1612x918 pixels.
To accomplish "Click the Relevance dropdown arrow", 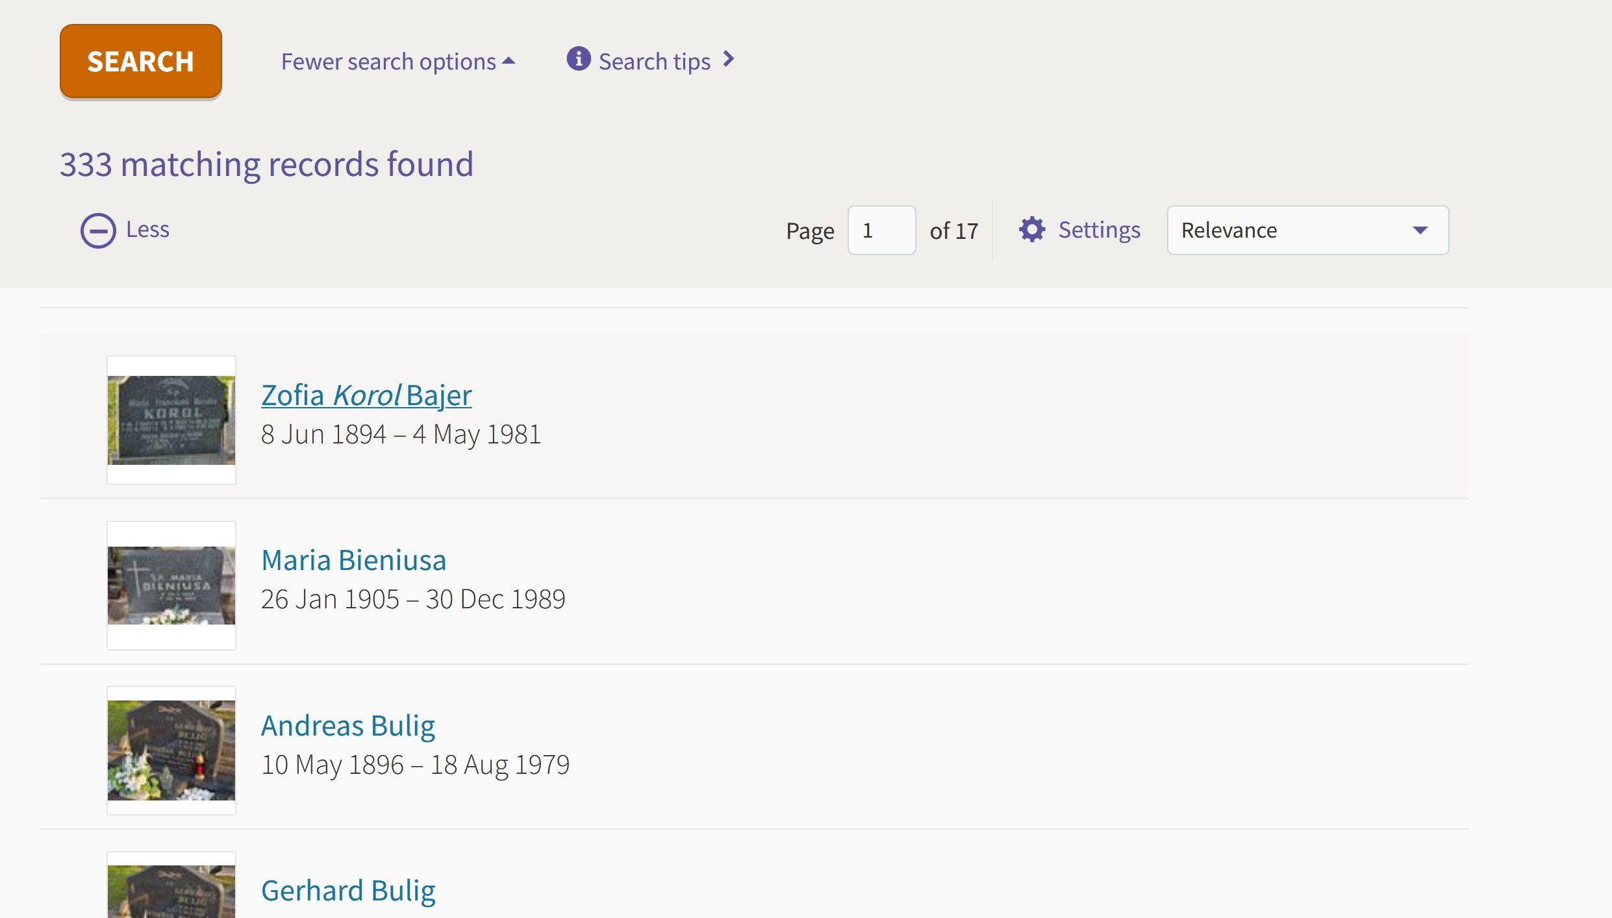I will point(1420,230).
